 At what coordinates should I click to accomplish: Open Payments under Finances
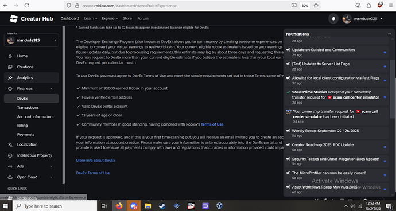pos(25,135)
